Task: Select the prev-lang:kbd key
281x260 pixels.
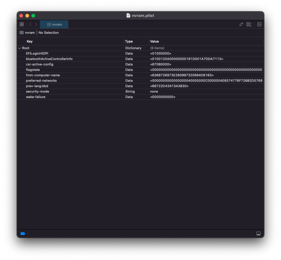Action: point(37,86)
